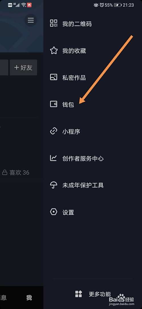This screenshot has height=309, width=142.
Task: Select the 我 bottom navigation tab
Action: (29, 298)
